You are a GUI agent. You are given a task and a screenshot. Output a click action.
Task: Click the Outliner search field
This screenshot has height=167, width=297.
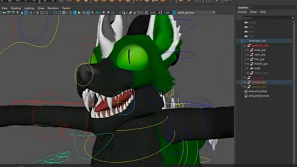(x=267, y=17)
